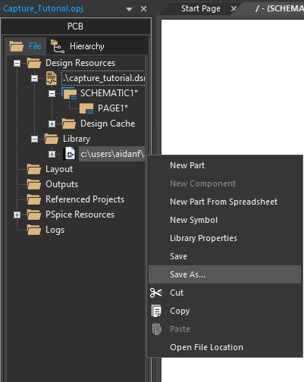Click the Copy icon in context menu
304x382 pixels.
(x=156, y=311)
